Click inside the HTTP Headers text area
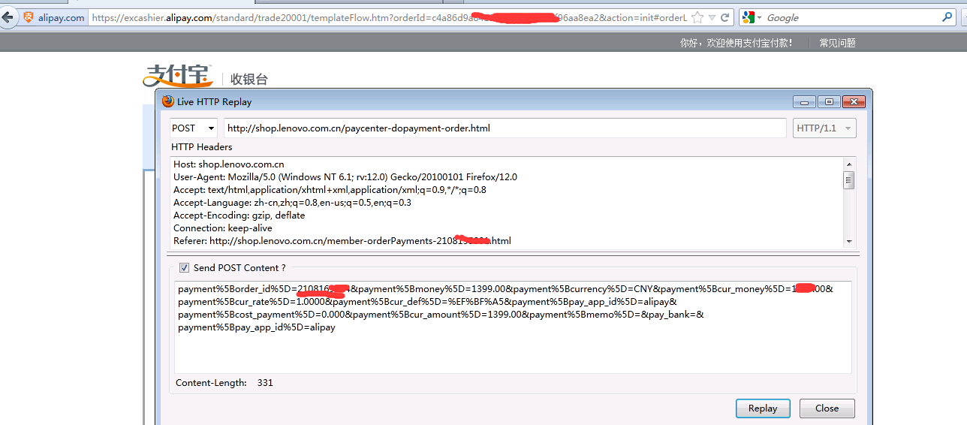Screen dimensions: 967x425 507,202
